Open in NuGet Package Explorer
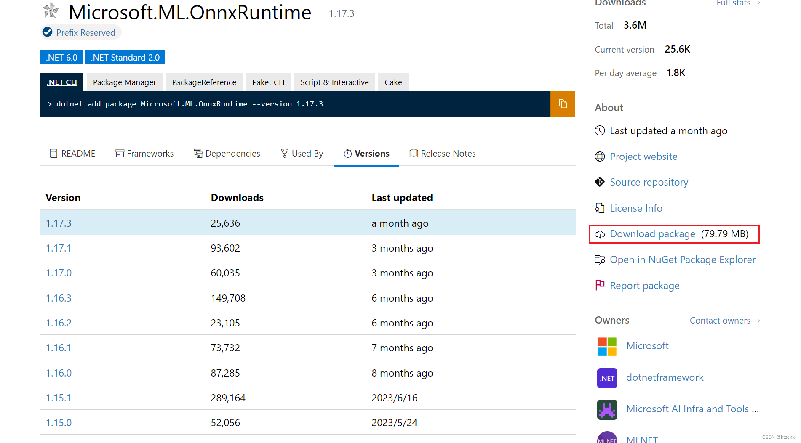This screenshot has height=443, width=801. click(682, 260)
